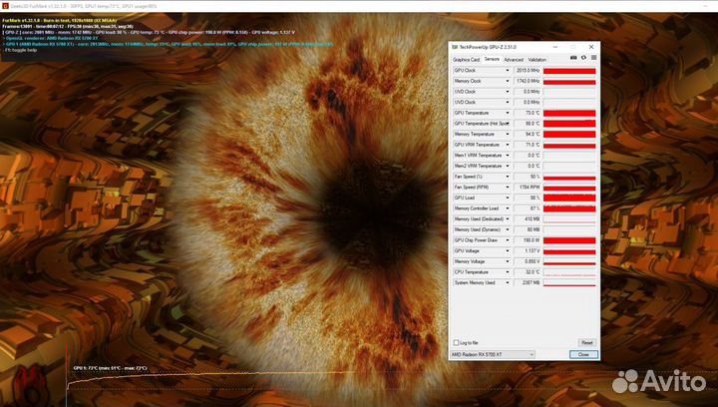718x407 pixels.
Task: Click the System Memory Used graph
Action: [569, 283]
